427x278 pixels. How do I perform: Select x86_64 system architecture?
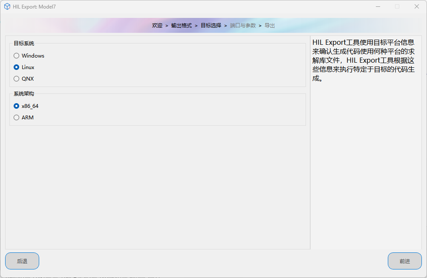pos(26,106)
